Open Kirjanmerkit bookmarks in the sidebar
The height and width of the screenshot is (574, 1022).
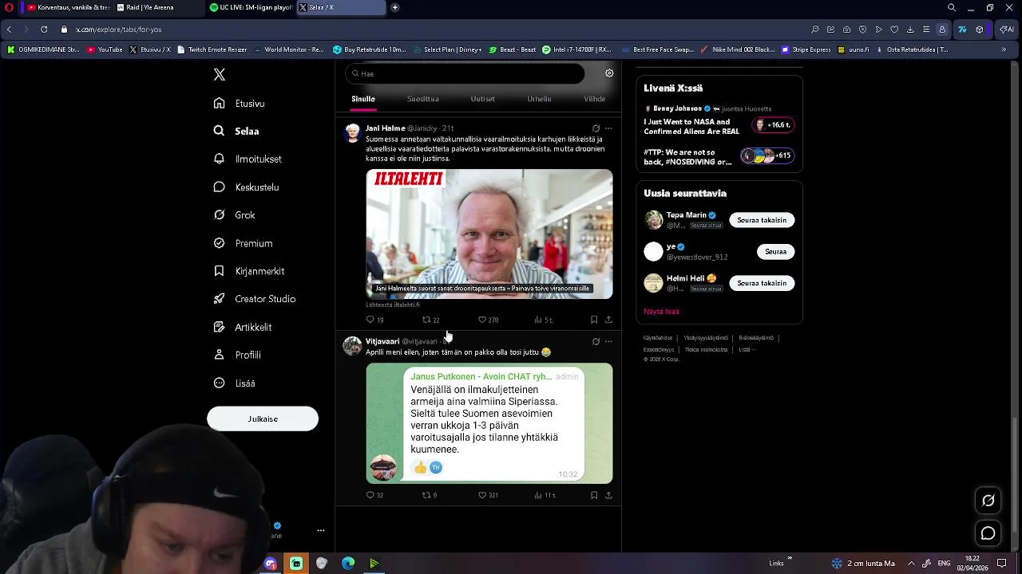[248, 271]
